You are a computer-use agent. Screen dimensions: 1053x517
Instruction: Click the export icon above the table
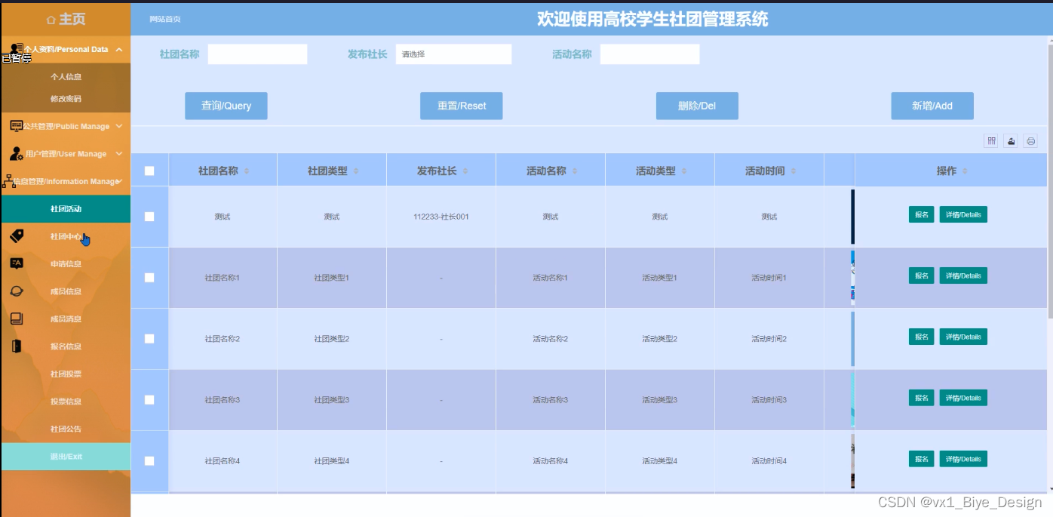coord(1012,141)
